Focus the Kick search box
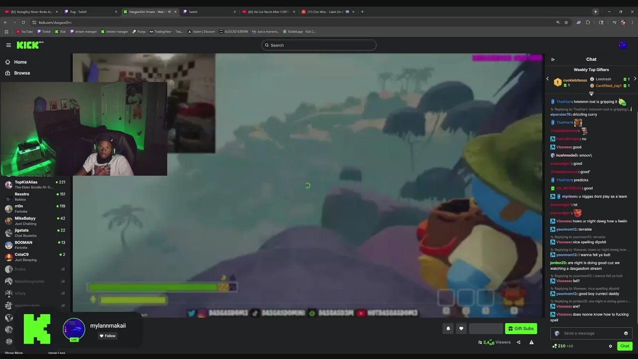638x359 pixels. tap(319, 45)
